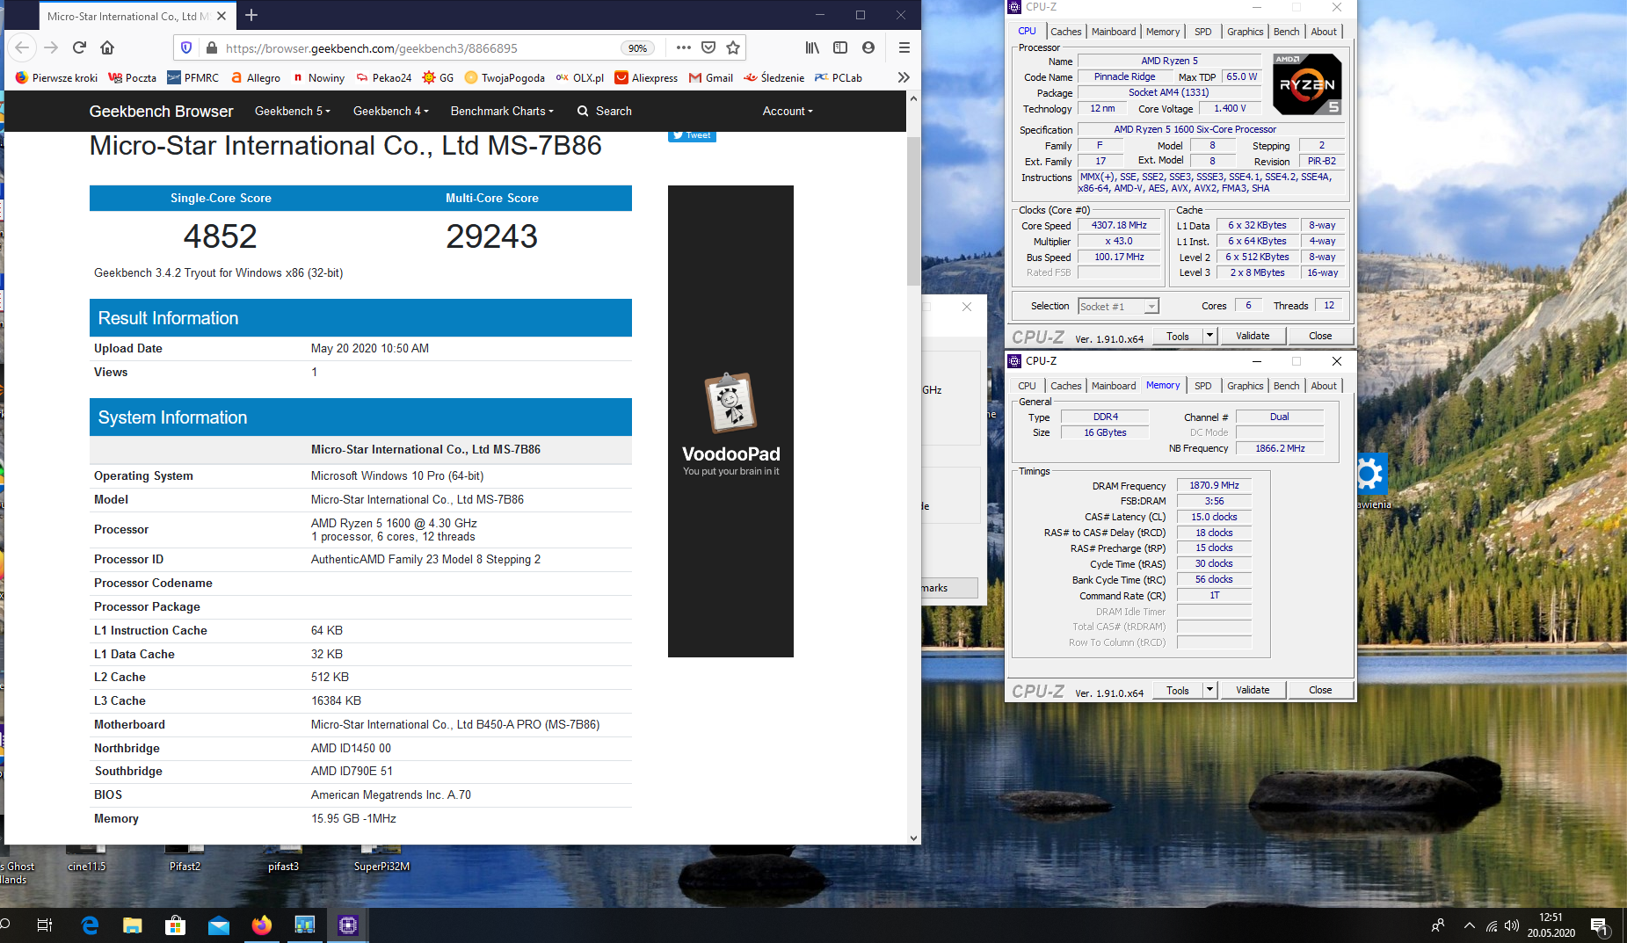Reload the Geekbench page
The image size is (1627, 943).
pyautogui.click(x=79, y=47)
